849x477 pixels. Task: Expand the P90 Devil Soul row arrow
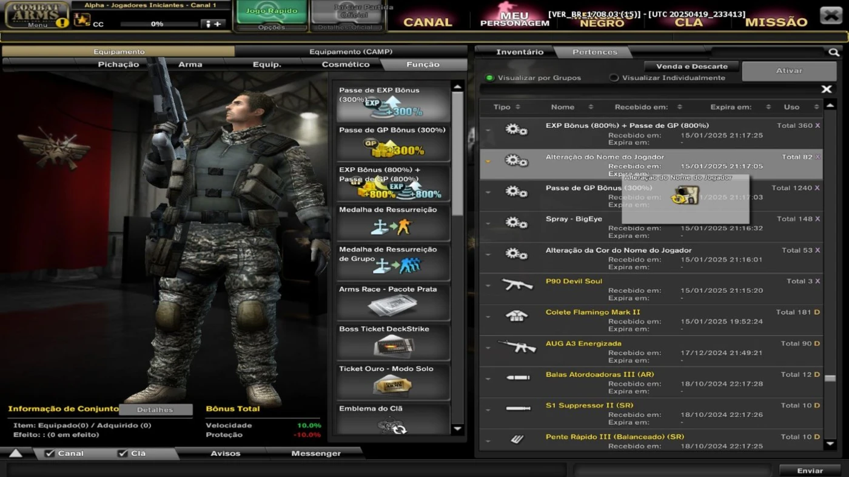(x=488, y=285)
